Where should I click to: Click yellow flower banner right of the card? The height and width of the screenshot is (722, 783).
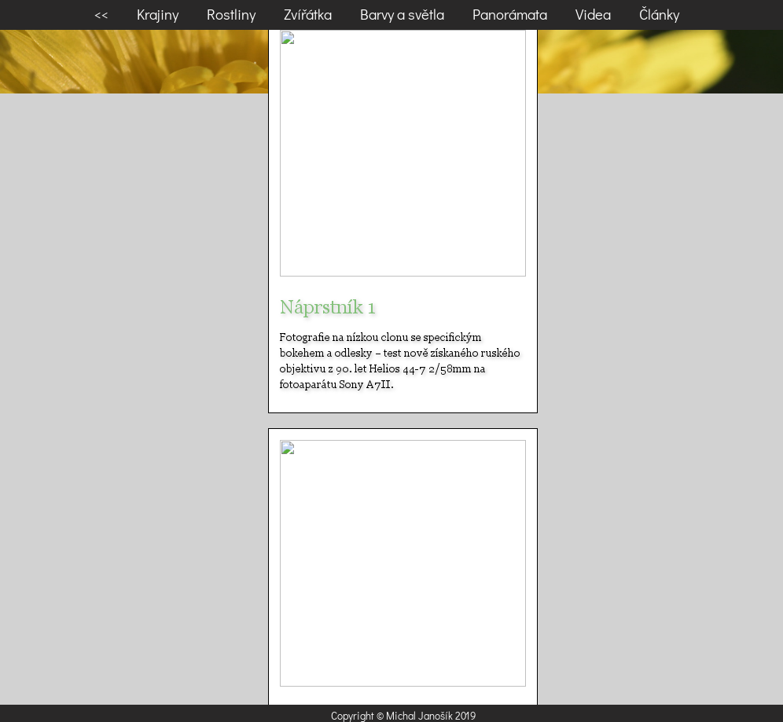coord(660,61)
